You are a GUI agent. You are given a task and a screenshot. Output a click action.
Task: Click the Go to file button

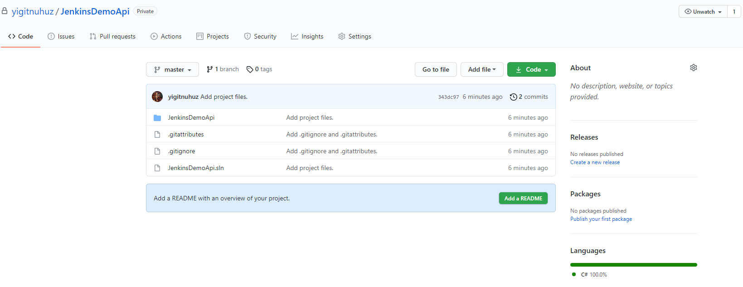[x=436, y=69]
